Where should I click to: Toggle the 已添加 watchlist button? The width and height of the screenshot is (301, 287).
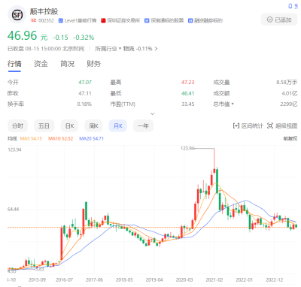279,20
